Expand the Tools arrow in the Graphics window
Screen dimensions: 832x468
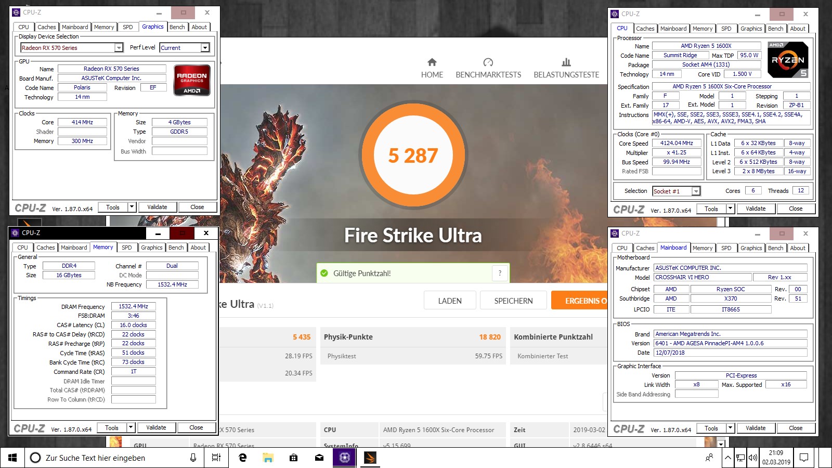(x=132, y=207)
